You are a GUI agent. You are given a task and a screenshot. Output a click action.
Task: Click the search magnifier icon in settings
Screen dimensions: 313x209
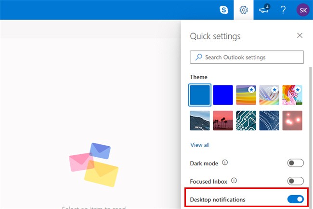pos(198,57)
